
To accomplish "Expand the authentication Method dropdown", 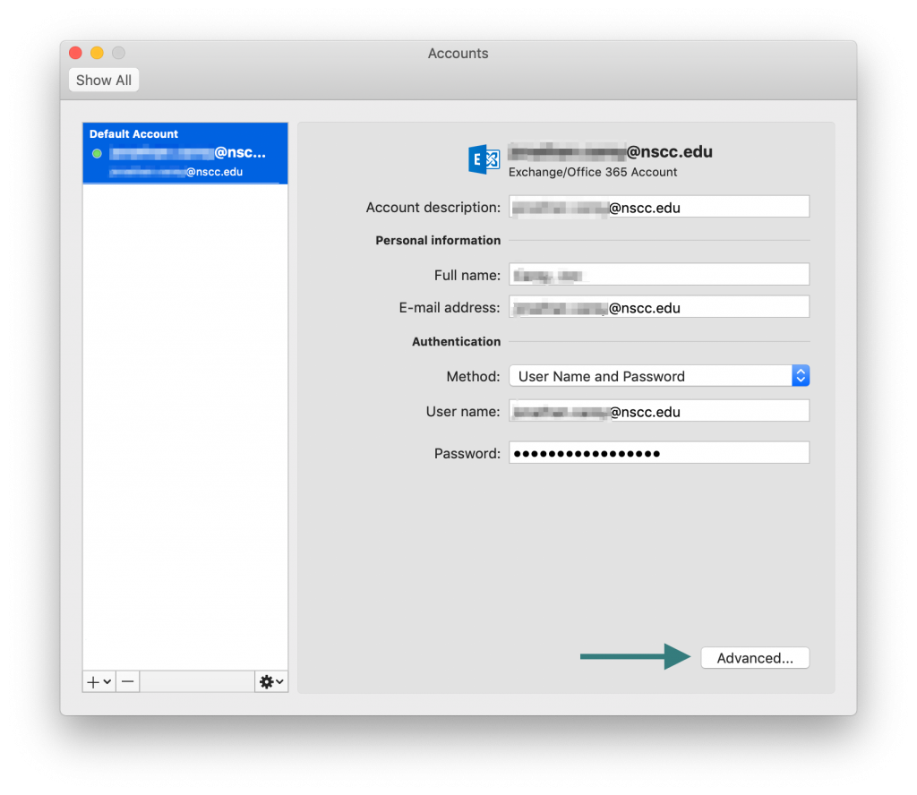I will point(801,376).
